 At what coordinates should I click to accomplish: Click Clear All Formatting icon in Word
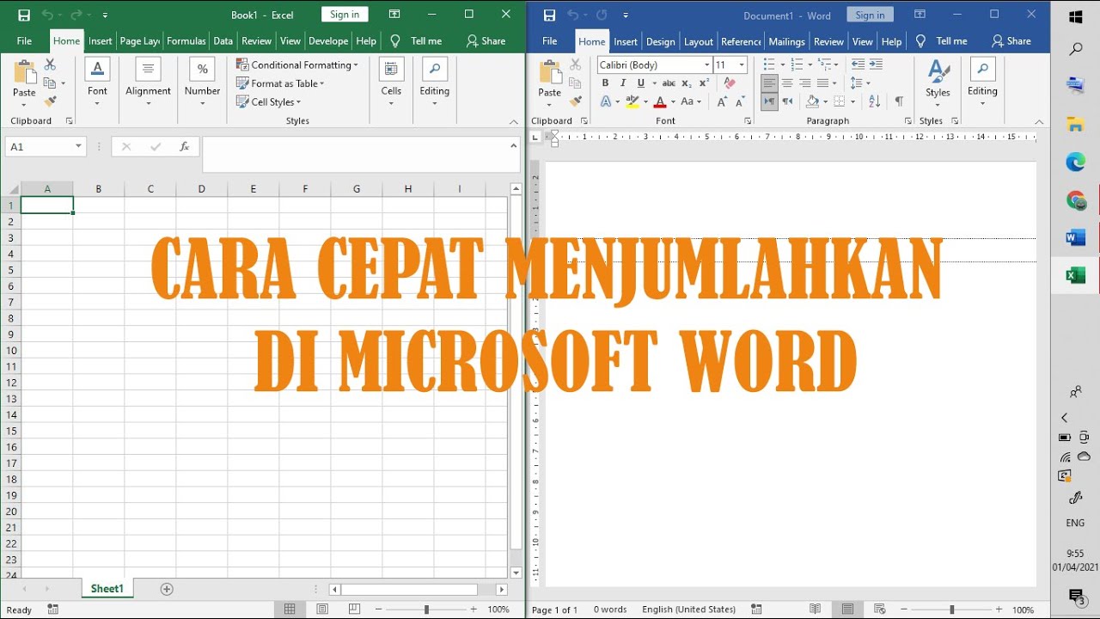730,83
